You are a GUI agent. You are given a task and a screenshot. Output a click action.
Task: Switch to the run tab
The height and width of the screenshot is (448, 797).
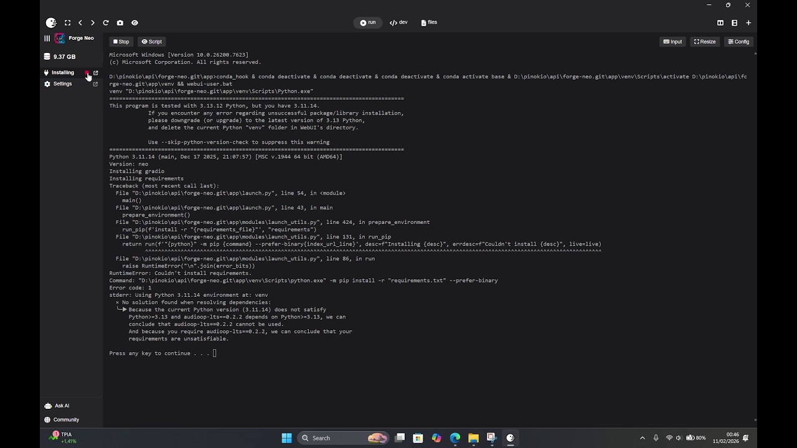(368, 22)
